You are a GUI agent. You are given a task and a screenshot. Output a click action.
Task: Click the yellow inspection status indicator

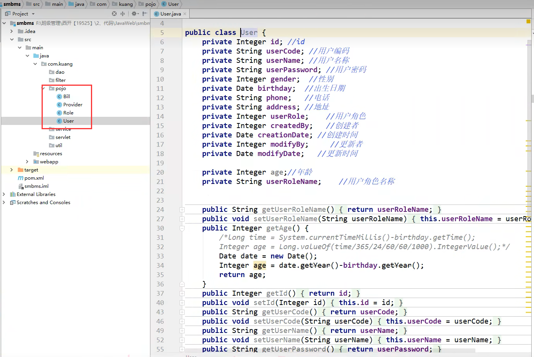[x=529, y=21]
